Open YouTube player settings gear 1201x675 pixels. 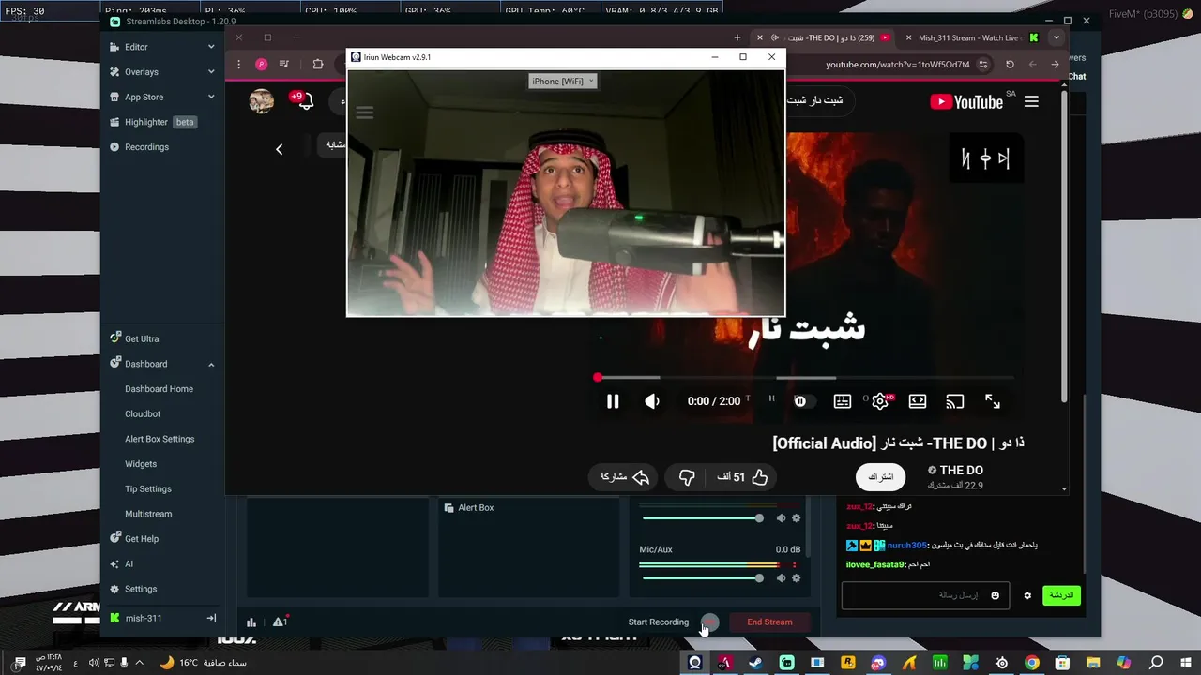point(880,401)
